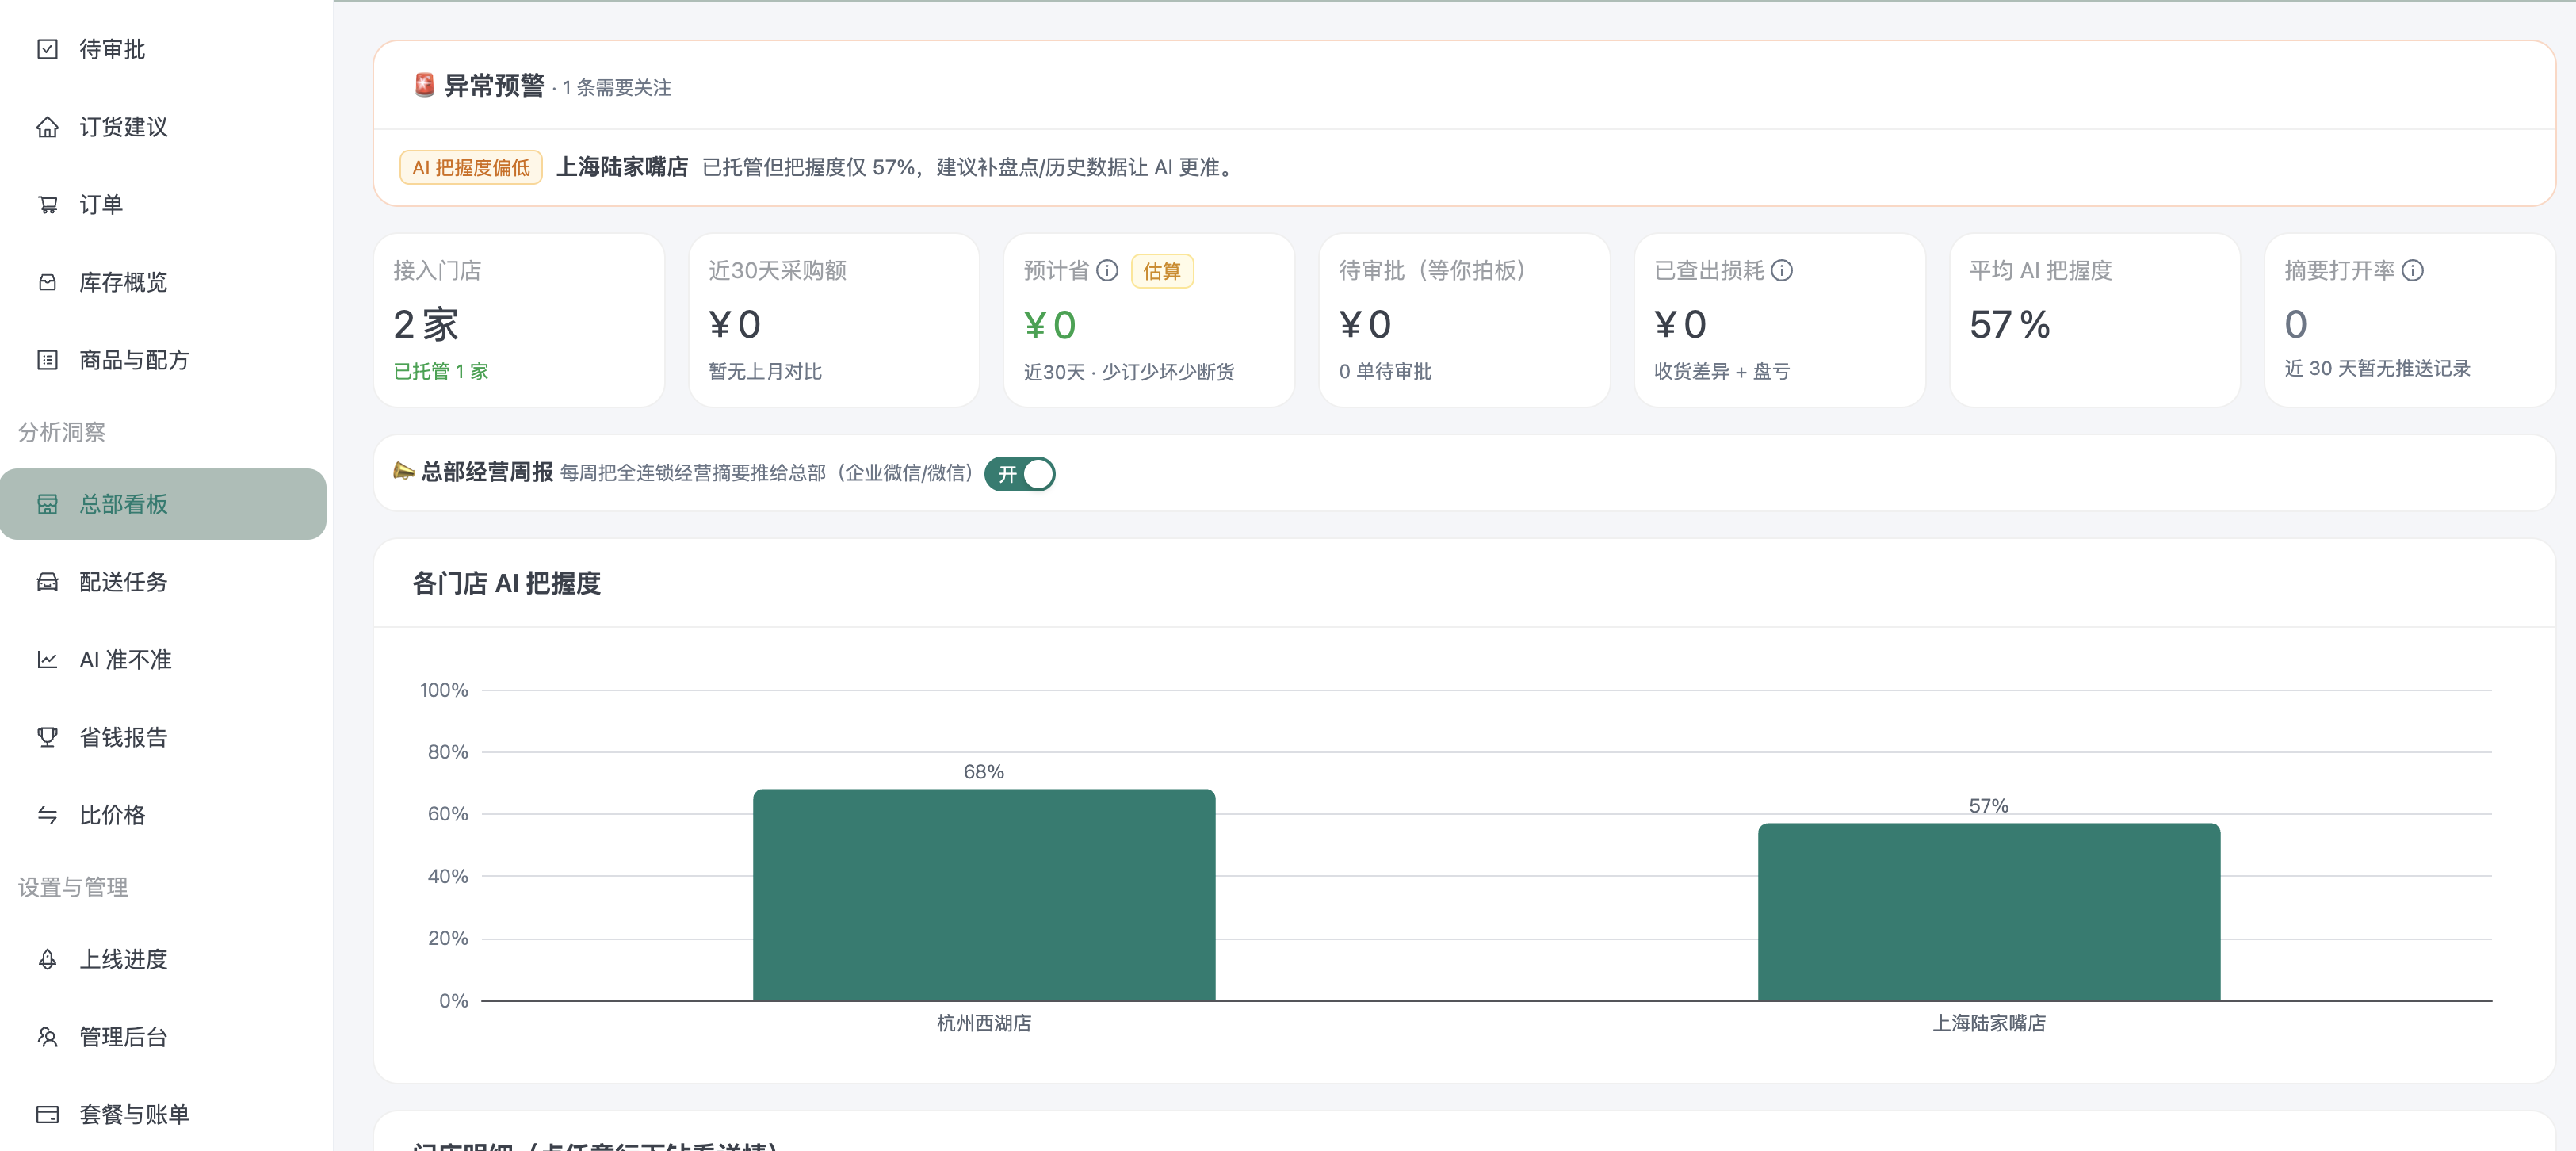Click the megaphone icon by 总部经营周报
Viewport: 2576px width, 1151px height.
(403, 471)
